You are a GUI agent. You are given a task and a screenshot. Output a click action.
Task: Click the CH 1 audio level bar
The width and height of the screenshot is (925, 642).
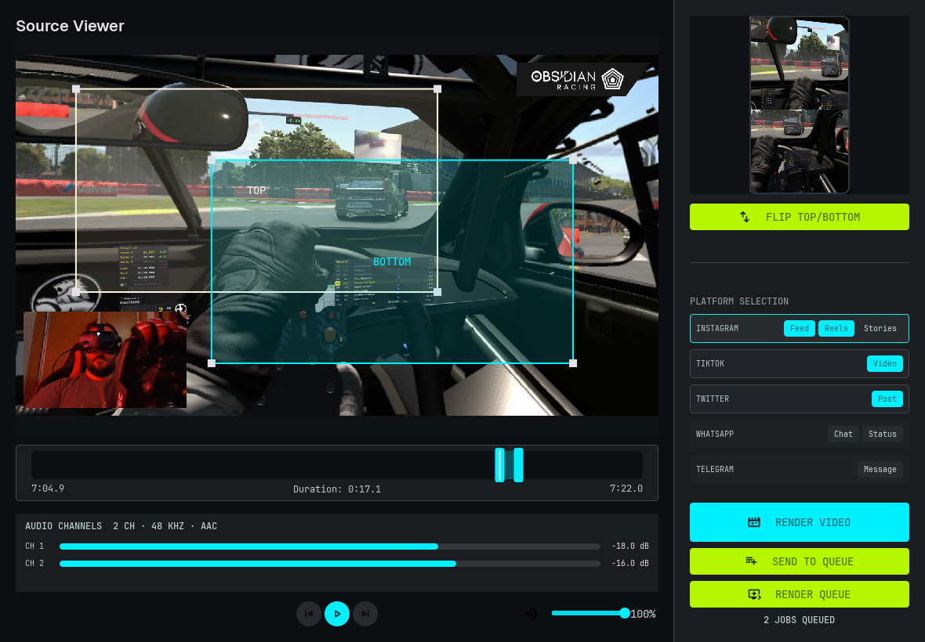[330, 546]
